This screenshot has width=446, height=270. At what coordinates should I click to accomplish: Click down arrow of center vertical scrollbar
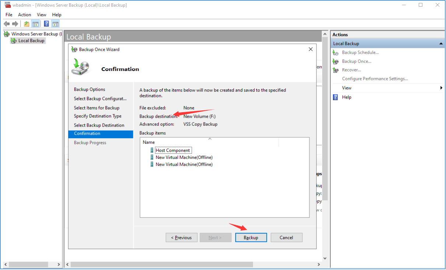coord(325,259)
